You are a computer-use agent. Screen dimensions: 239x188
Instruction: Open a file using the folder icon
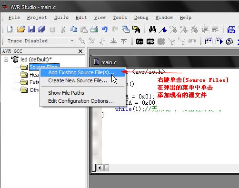coord(21,30)
